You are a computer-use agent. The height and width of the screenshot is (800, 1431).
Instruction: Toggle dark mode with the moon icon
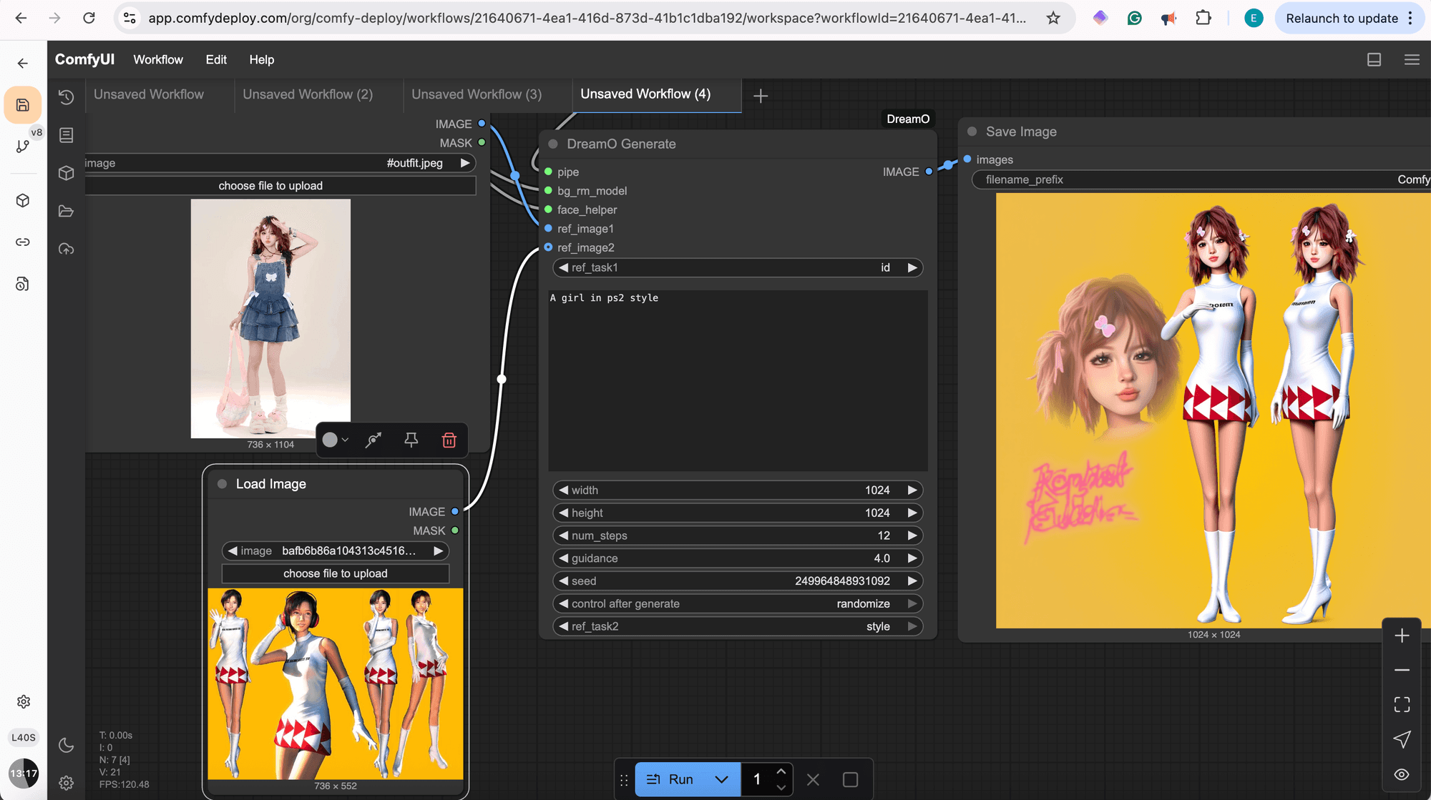click(x=67, y=745)
